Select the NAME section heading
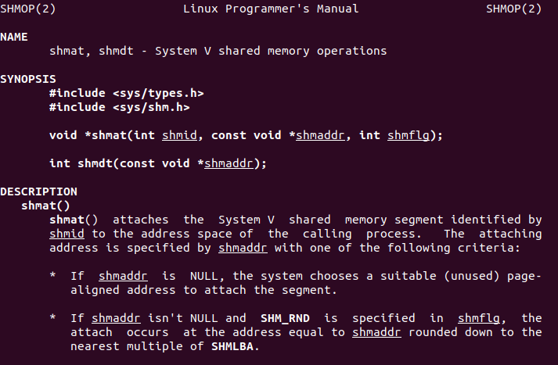Viewport: 558px width, 365px height. point(14,37)
